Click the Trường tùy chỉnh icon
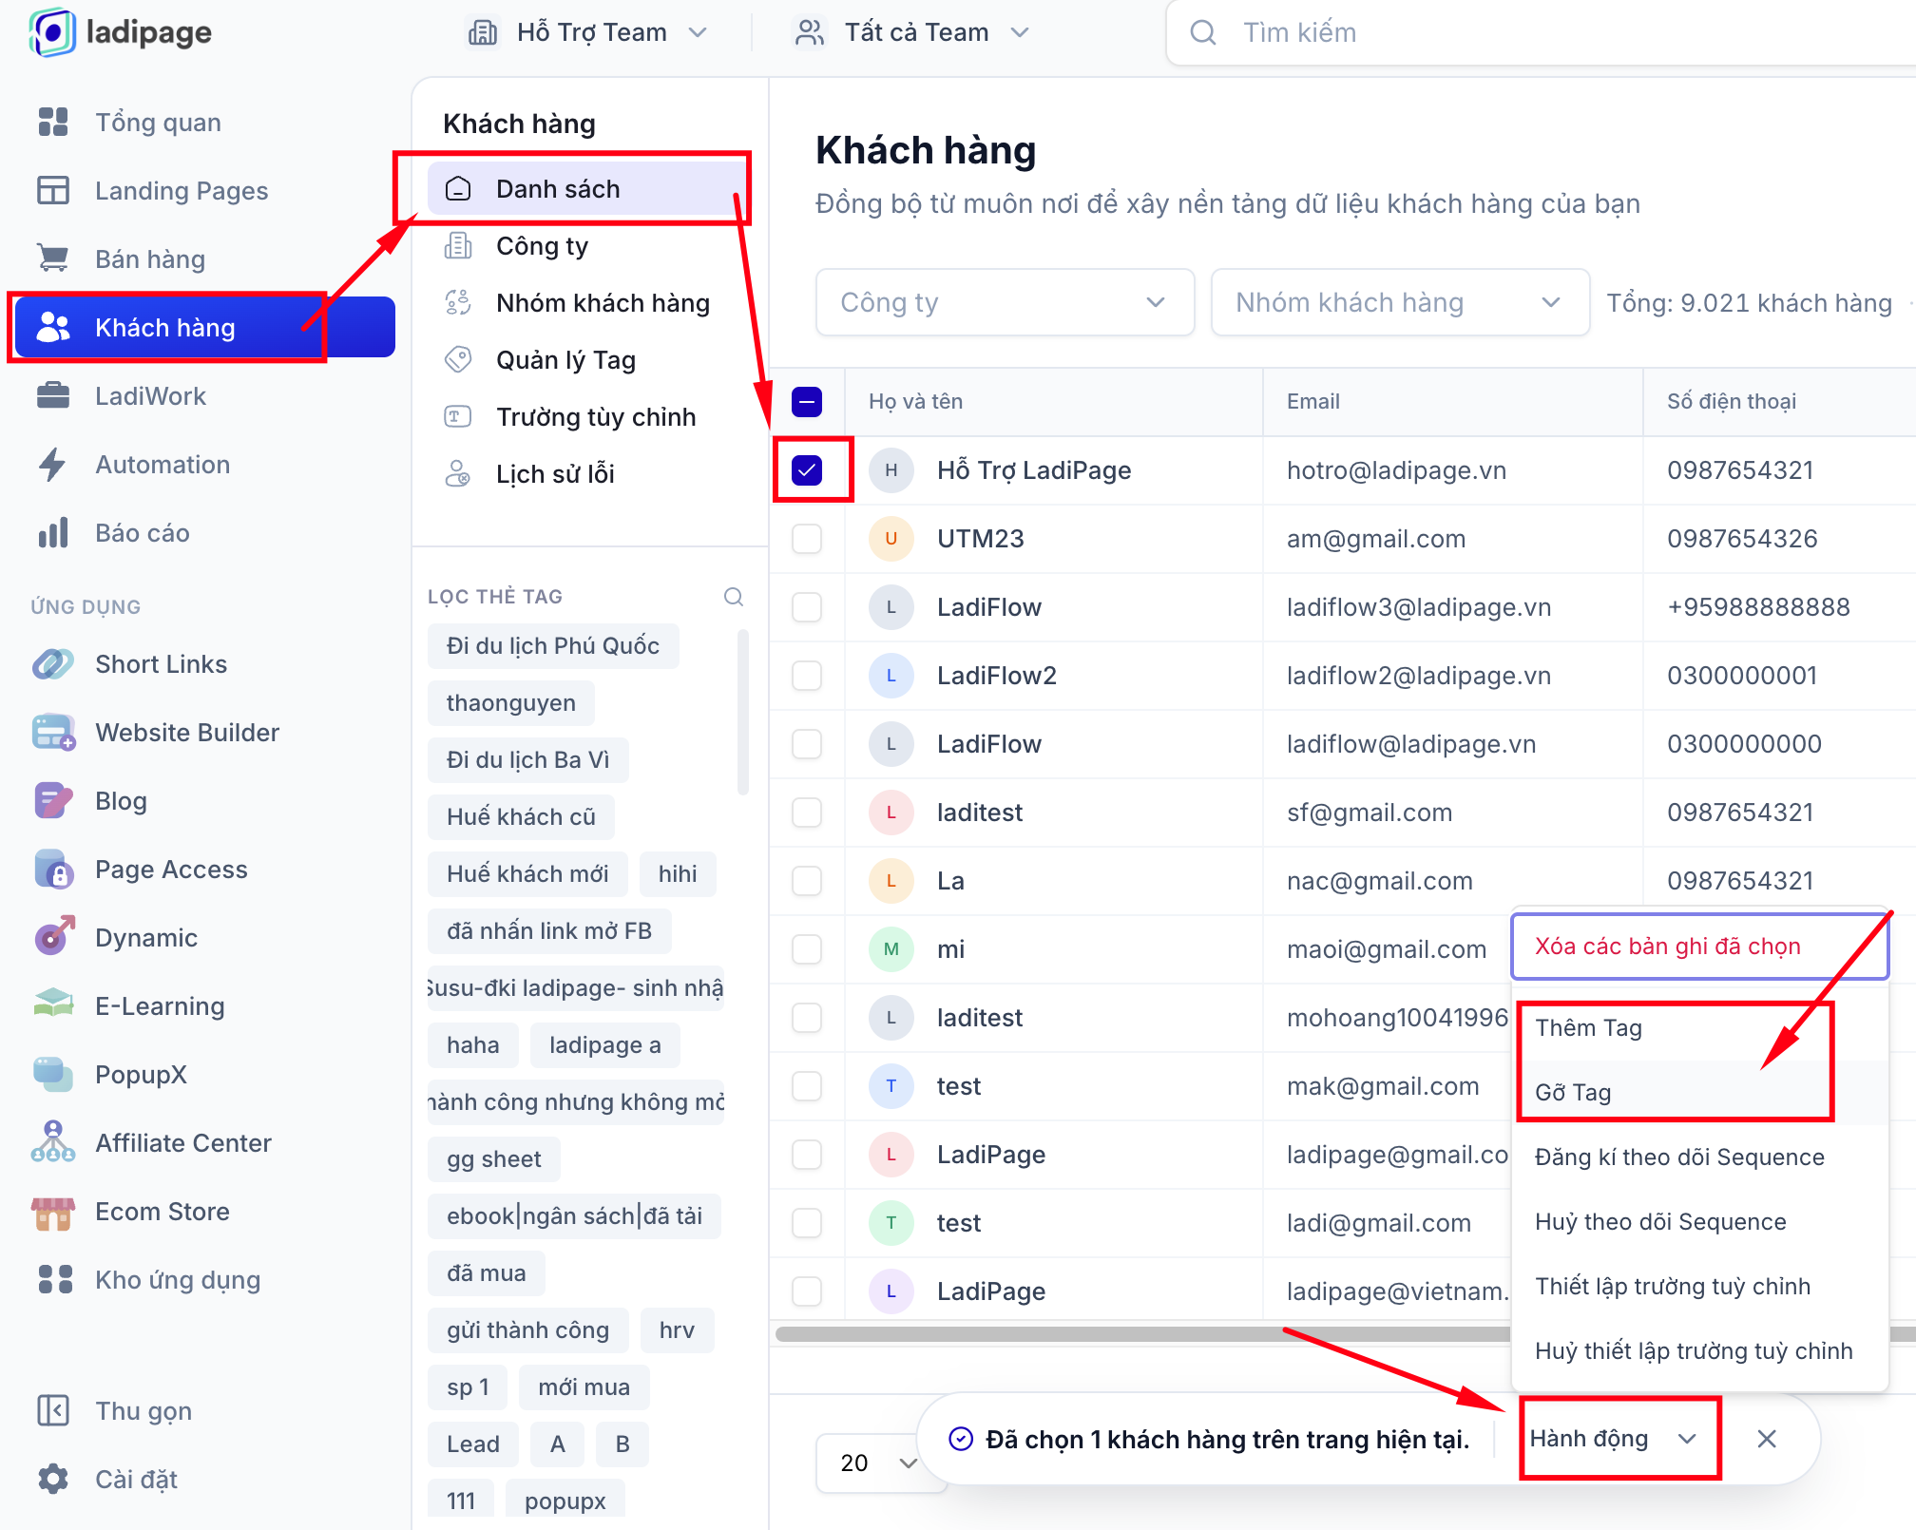Screen dimensions: 1916x1530 click(458, 416)
